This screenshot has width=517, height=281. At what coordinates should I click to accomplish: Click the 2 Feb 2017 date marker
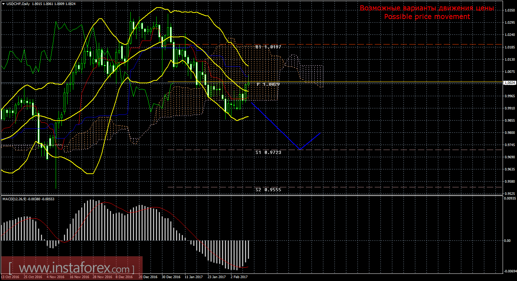click(239, 277)
